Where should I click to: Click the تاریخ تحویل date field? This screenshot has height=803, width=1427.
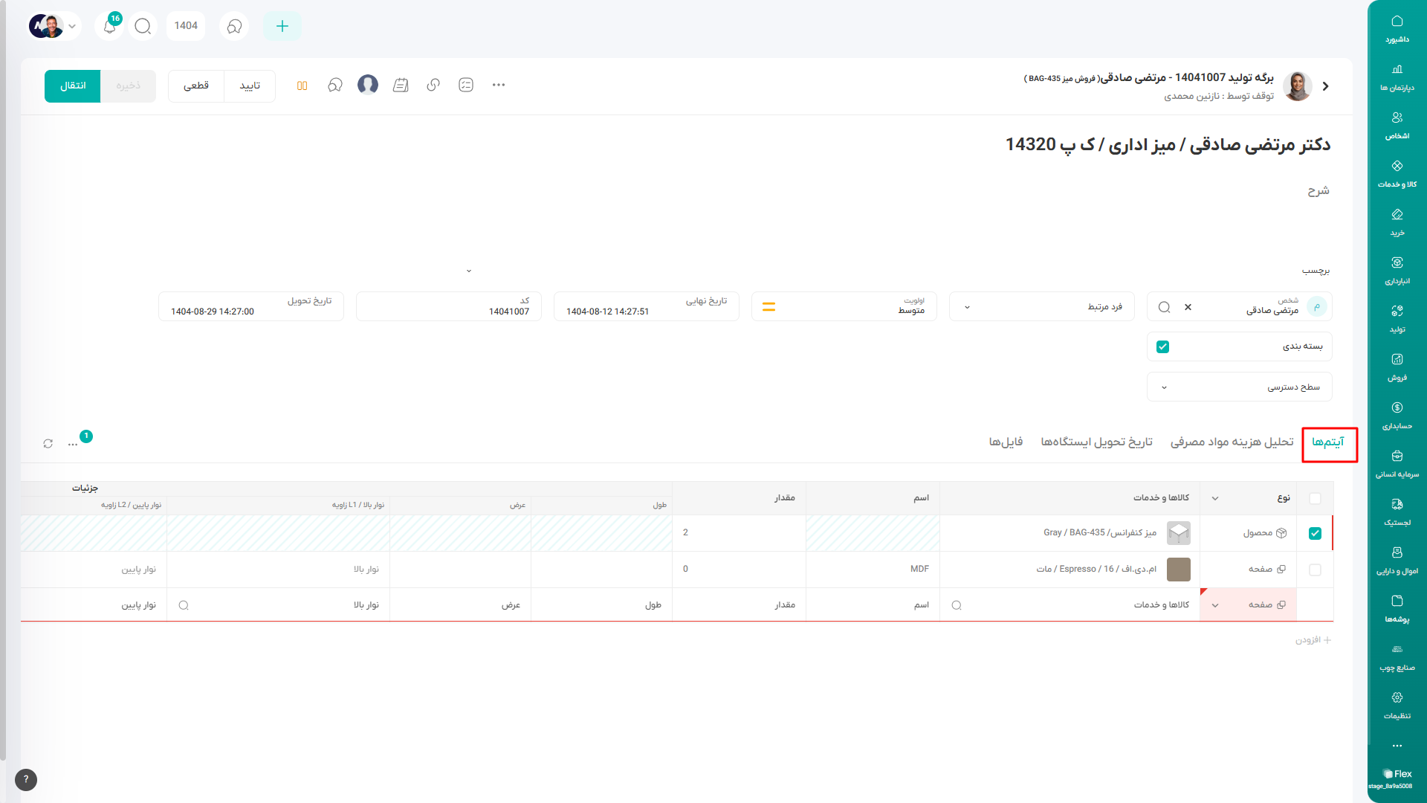point(250,306)
